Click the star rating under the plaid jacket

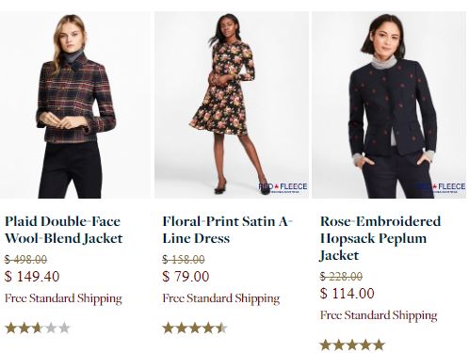click(x=38, y=329)
